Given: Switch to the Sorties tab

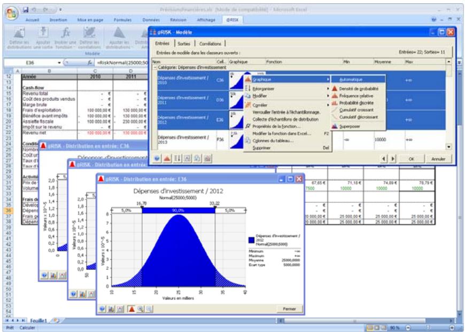Looking at the screenshot, I should pos(183,43).
